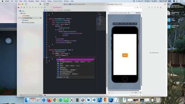The image size is (185, 104).
Task: Open Preview label in canvas toolbar
Action: (116, 24)
